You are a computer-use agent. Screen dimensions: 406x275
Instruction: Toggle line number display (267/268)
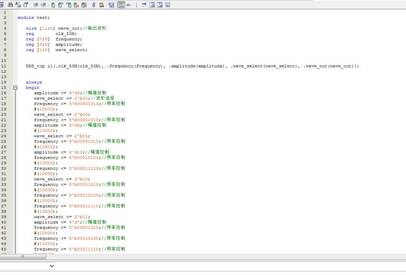pos(121,5)
